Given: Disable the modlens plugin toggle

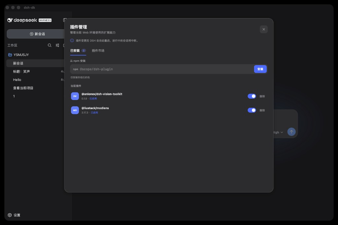Looking at the screenshot, I should [x=252, y=110].
